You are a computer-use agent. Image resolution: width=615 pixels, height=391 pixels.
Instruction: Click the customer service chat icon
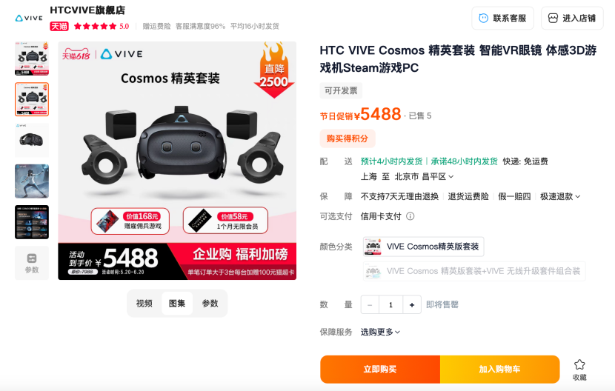[x=483, y=18]
